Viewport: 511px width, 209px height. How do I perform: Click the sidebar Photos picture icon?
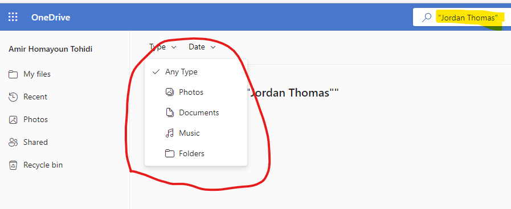pos(13,120)
